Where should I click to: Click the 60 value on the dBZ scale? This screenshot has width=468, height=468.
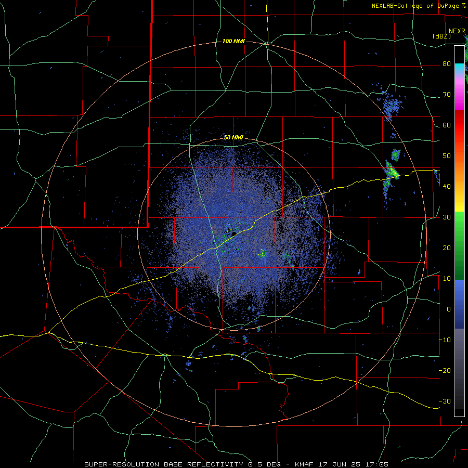click(x=447, y=125)
